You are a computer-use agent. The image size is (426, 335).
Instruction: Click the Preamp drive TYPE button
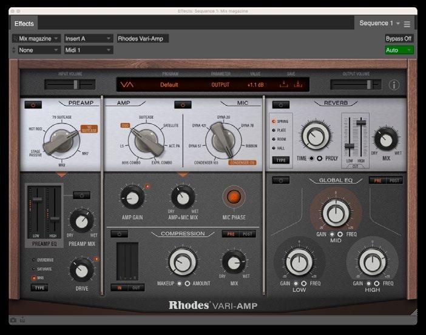(x=39, y=288)
